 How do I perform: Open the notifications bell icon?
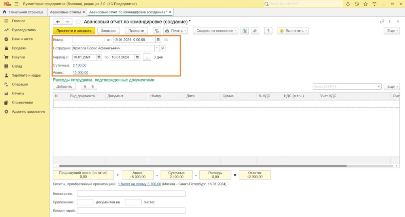point(348,4)
